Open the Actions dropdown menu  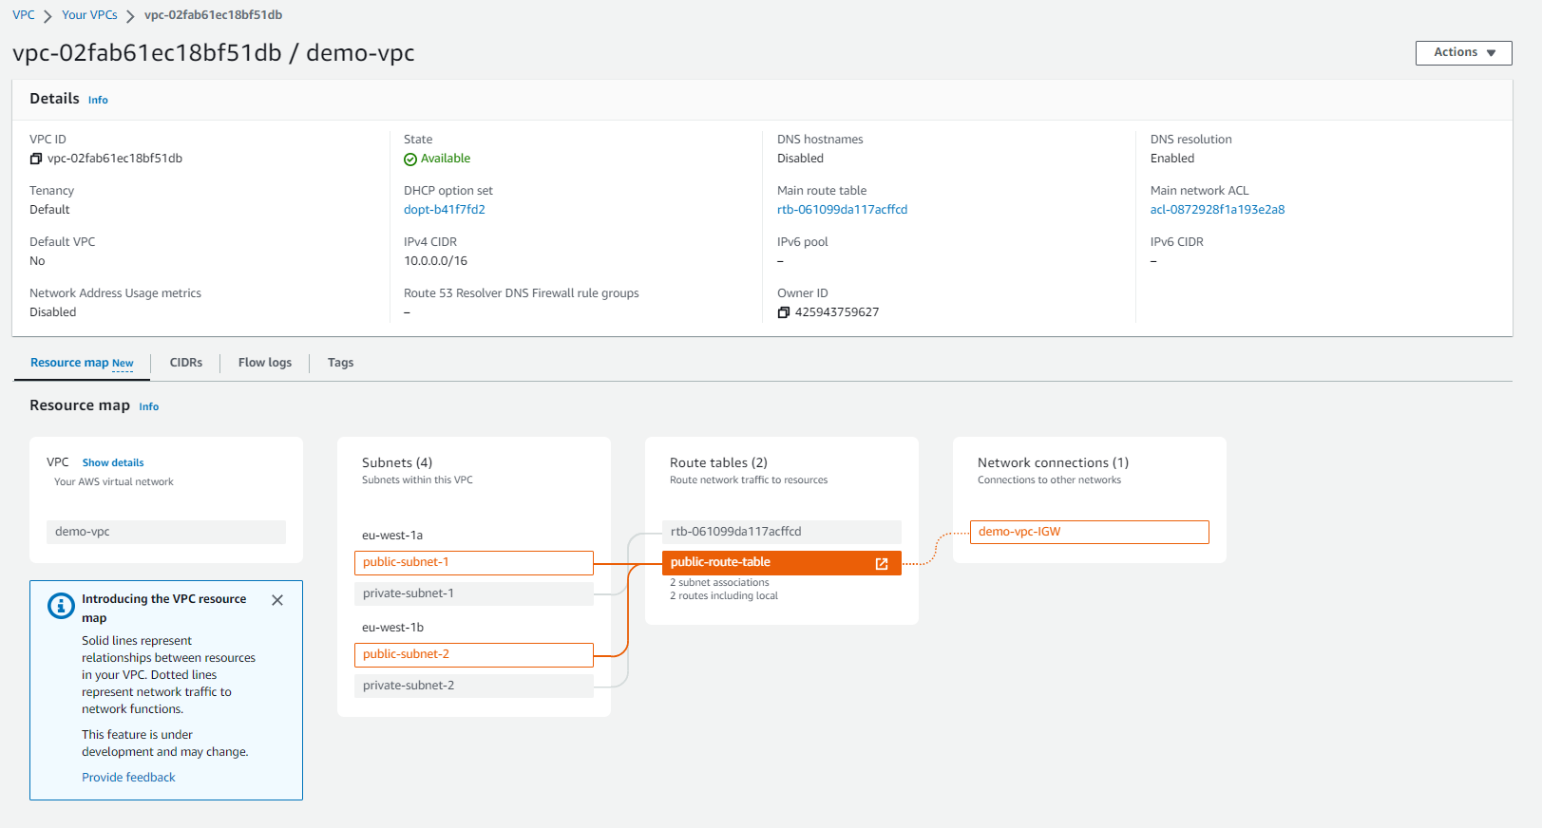[x=1463, y=52]
